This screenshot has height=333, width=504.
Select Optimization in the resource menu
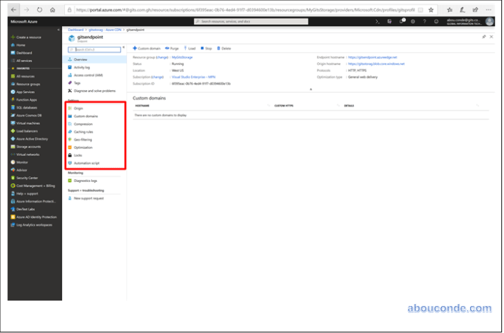click(x=83, y=147)
